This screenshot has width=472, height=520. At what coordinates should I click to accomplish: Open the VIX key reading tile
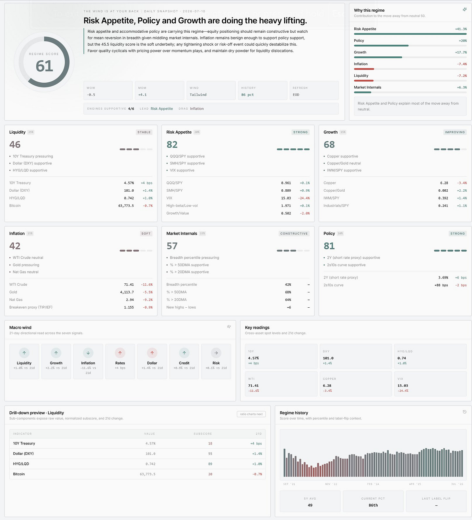431,384
